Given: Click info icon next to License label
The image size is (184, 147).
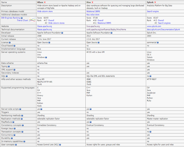Looking at the screenshot, I should pyautogui.click(x=10, y=43).
